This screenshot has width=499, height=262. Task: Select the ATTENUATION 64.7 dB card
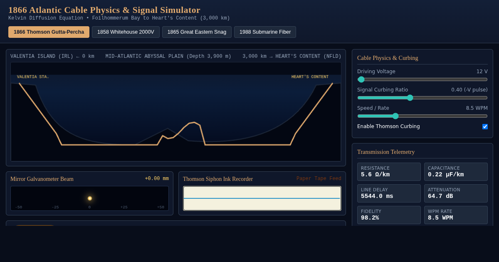coord(456,193)
